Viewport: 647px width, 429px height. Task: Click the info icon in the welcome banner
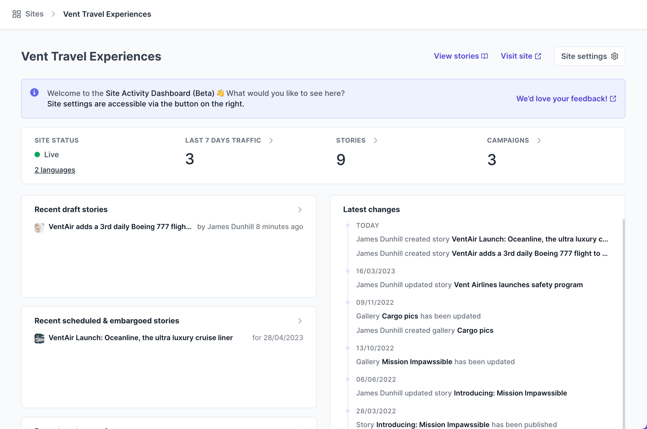point(34,93)
